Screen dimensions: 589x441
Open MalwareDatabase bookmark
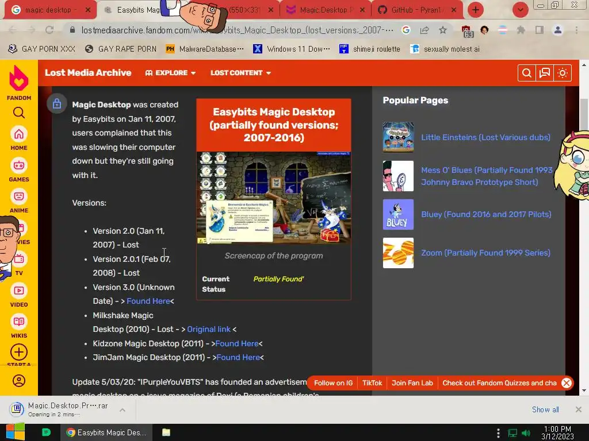tap(205, 49)
